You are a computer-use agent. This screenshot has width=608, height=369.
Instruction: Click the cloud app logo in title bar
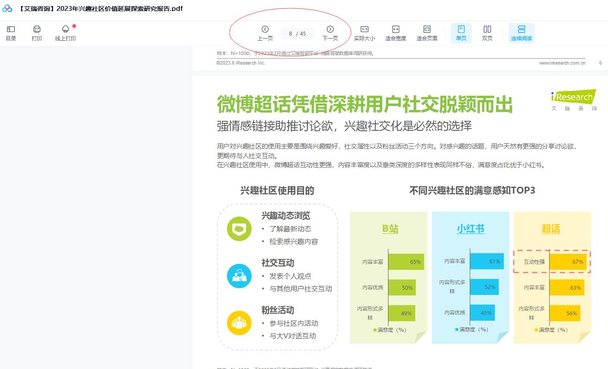(7, 9)
